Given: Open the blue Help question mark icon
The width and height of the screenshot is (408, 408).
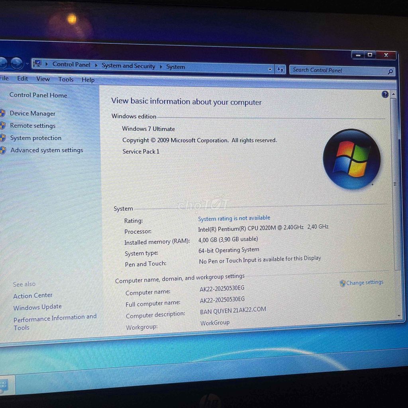Looking at the screenshot, I should pyautogui.click(x=385, y=94).
